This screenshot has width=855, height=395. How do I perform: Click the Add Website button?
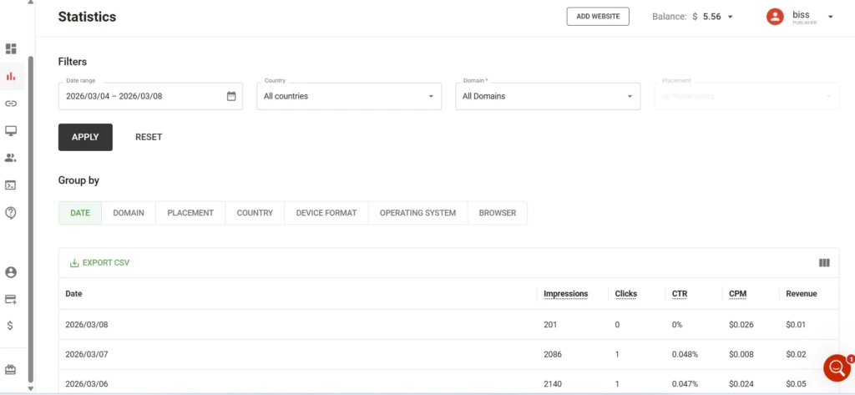click(x=597, y=17)
